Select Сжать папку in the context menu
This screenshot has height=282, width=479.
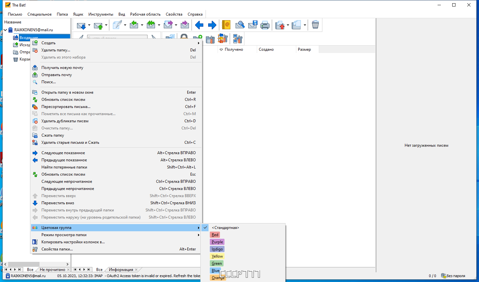tap(53, 135)
